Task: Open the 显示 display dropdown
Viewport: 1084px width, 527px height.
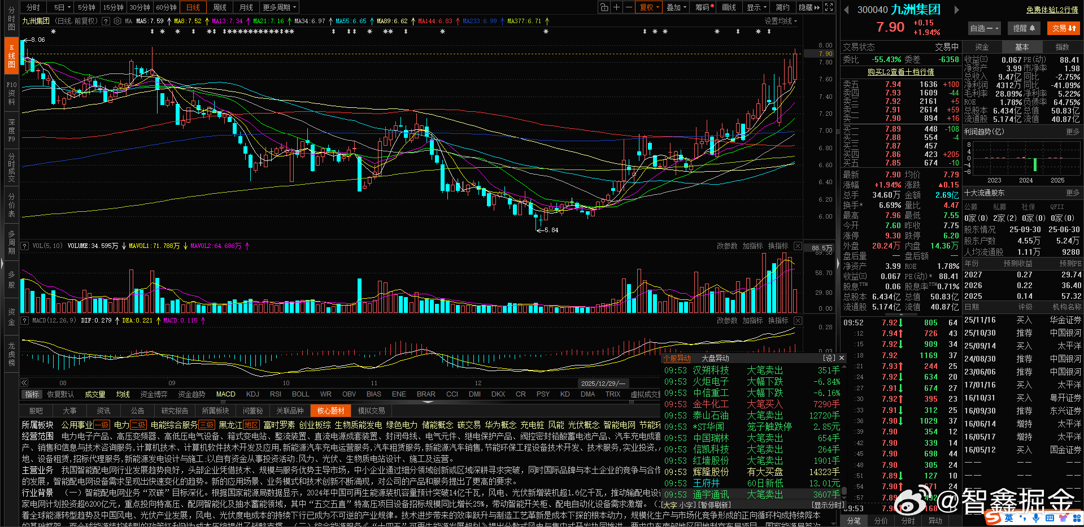Action: [x=755, y=7]
